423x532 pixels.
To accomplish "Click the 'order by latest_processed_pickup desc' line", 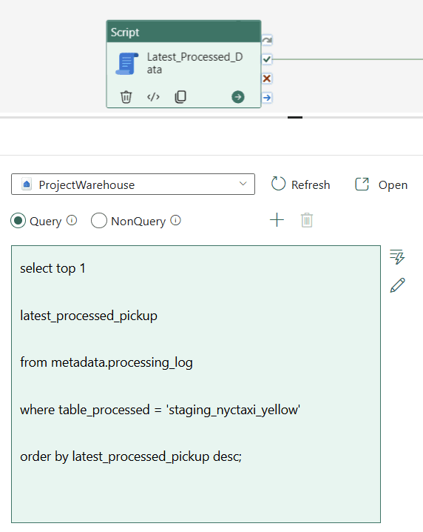I will tap(131, 456).
